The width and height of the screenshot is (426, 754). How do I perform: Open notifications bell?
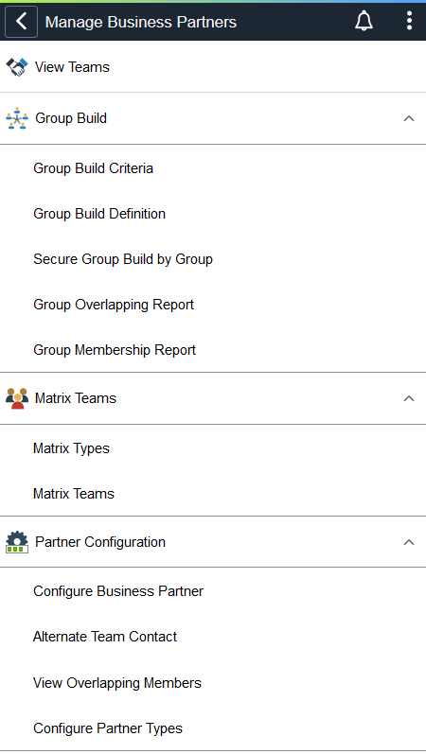click(x=364, y=22)
